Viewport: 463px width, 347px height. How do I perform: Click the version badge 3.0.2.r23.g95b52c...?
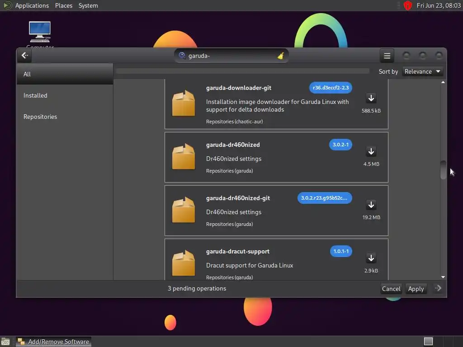click(325, 198)
